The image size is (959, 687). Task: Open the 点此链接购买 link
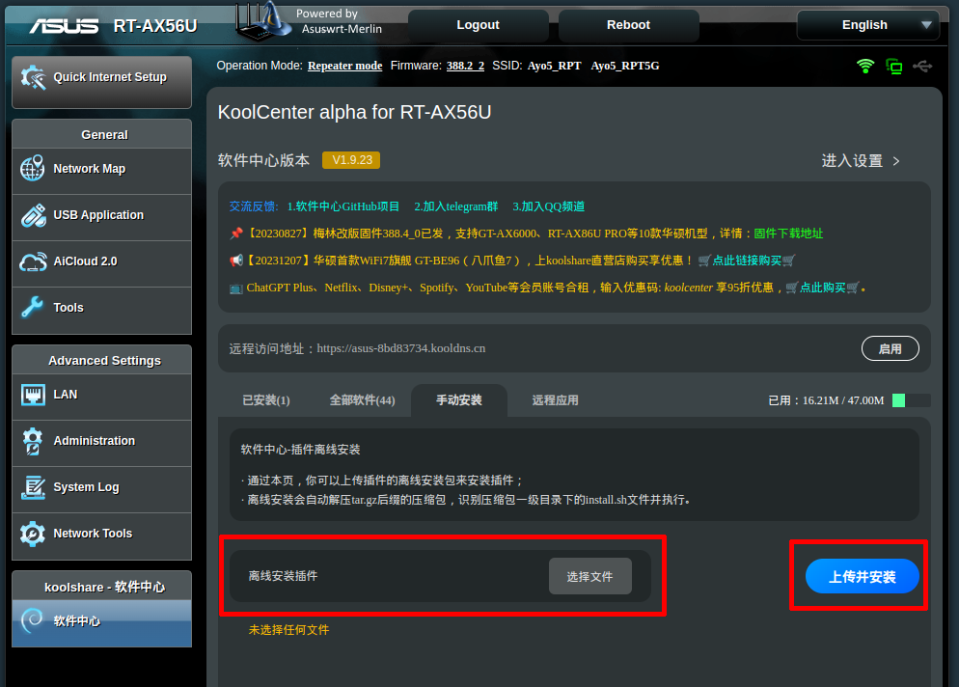point(747,261)
